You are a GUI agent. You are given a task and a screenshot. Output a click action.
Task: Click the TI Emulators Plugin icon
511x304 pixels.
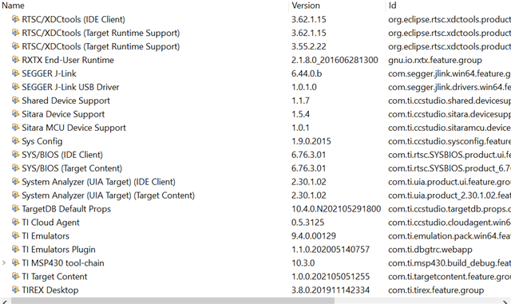pos(15,249)
